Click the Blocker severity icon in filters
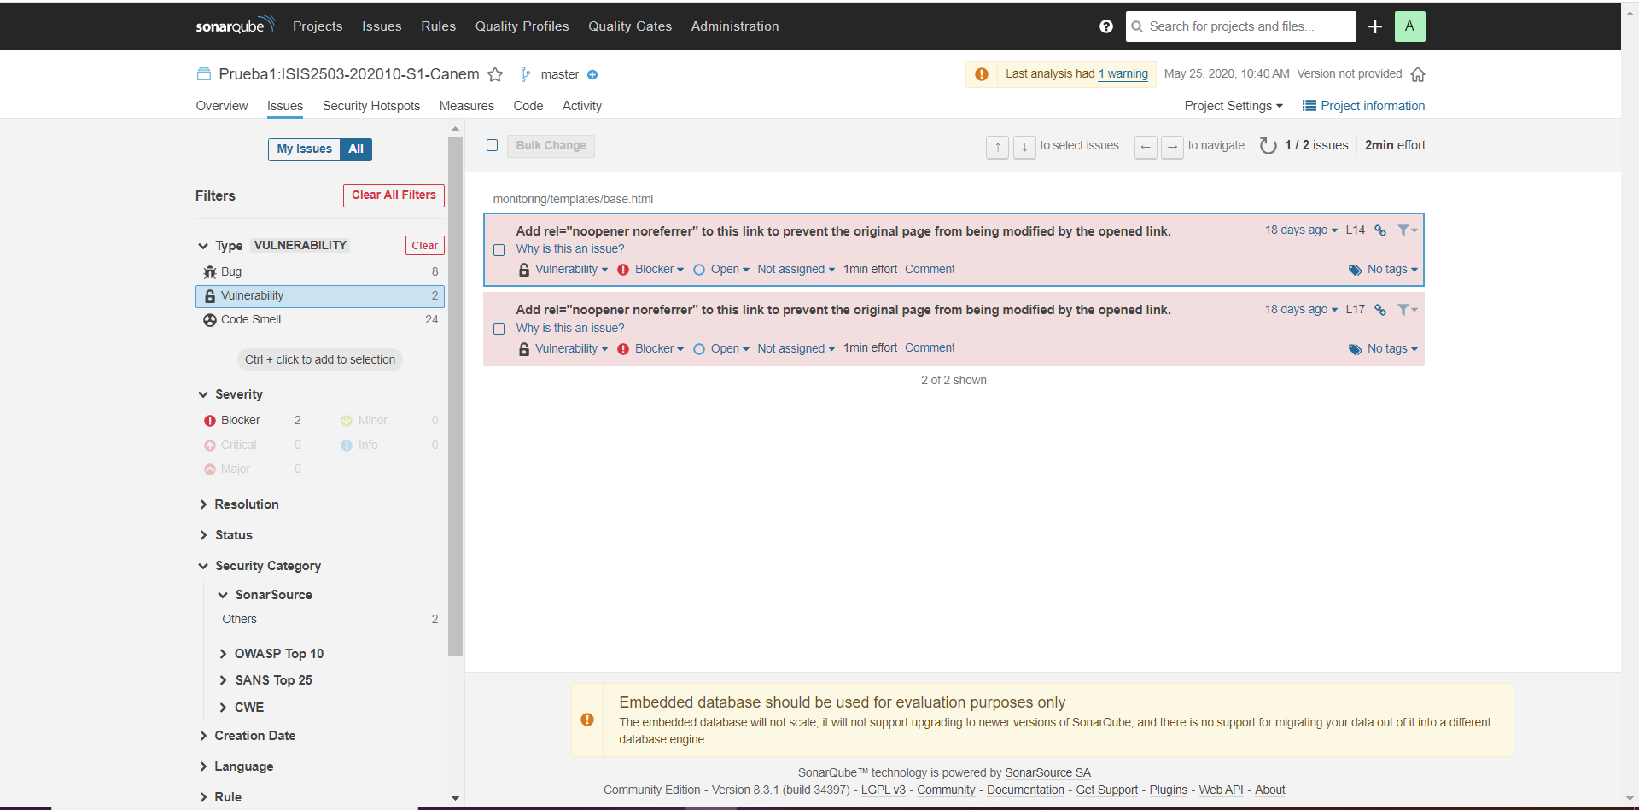This screenshot has width=1639, height=810. click(210, 421)
